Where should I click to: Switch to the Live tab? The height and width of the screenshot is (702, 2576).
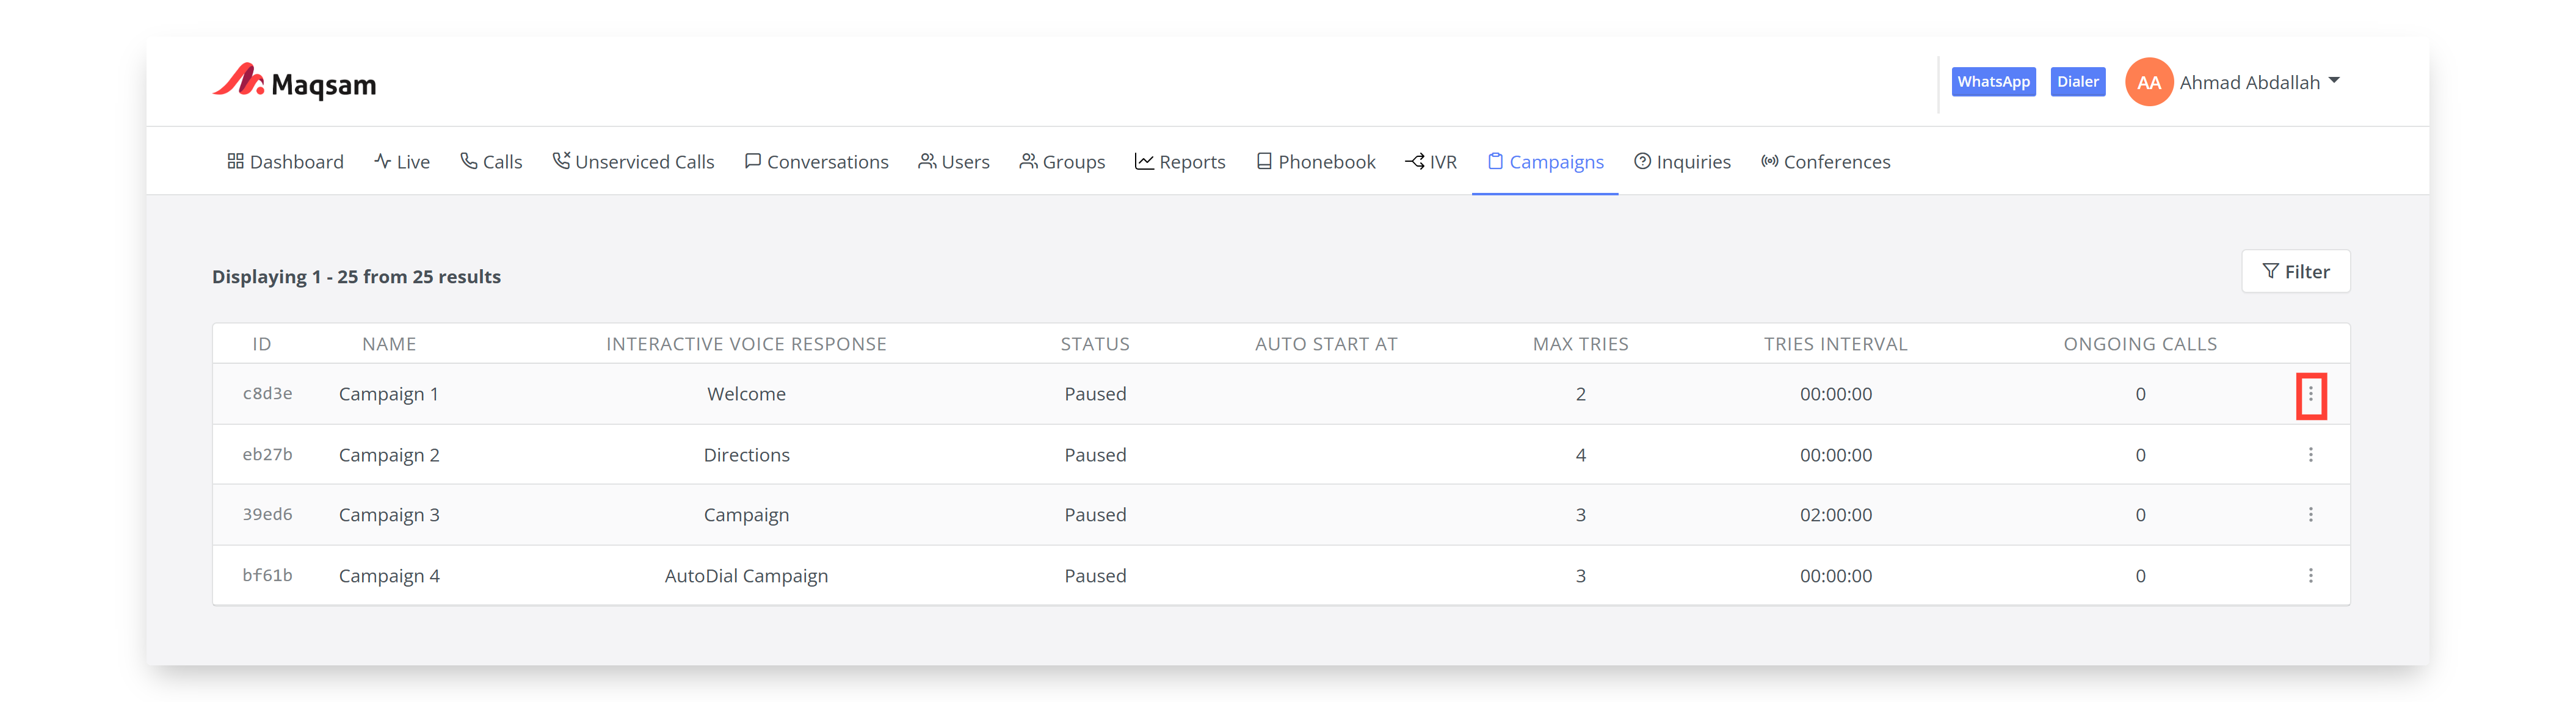[402, 162]
